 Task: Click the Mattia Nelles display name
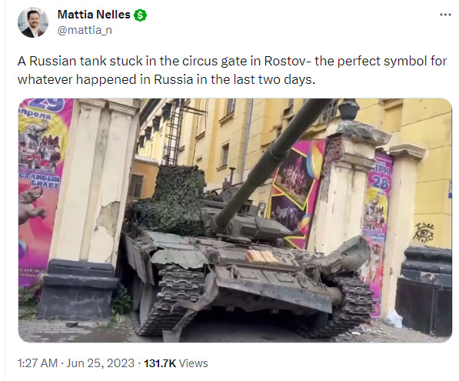(x=94, y=15)
